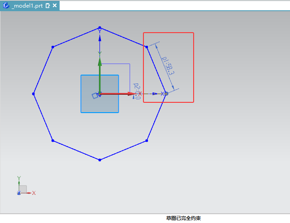Select the p2:0.0 dimension label
The image size is (290, 223).
coord(137,91)
